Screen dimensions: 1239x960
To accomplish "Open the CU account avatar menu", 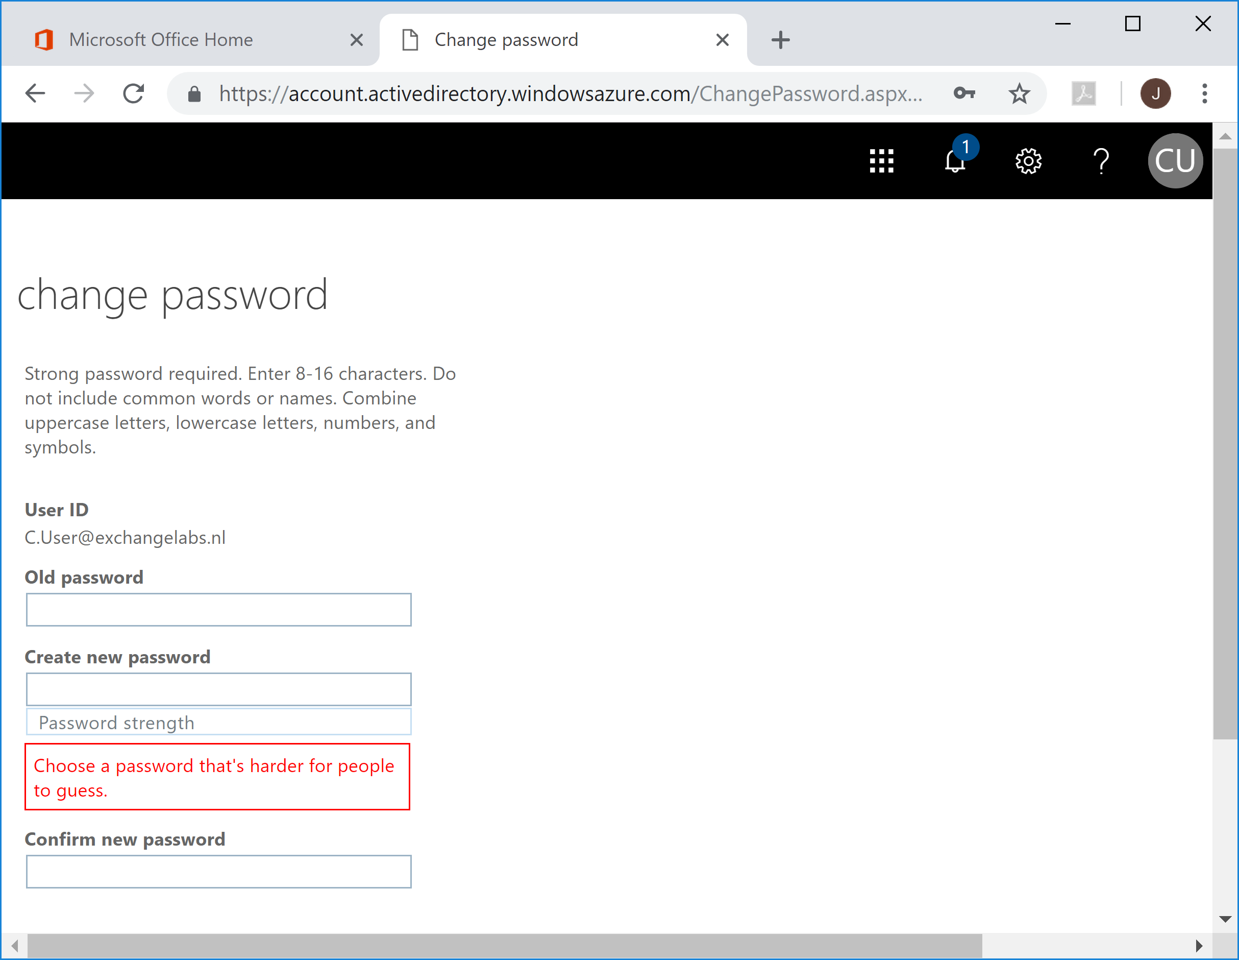I will coord(1175,161).
